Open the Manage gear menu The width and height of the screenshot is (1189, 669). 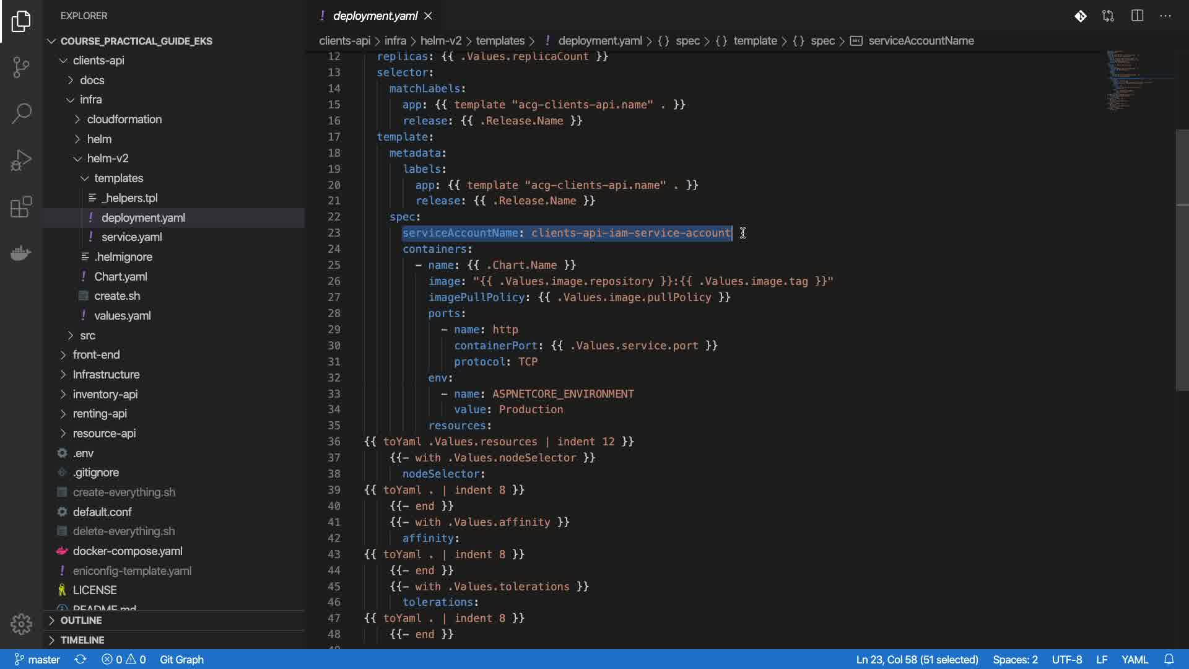(x=21, y=624)
